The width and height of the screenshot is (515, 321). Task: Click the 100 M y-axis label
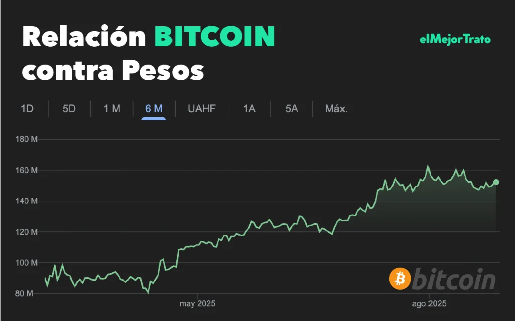(27, 263)
